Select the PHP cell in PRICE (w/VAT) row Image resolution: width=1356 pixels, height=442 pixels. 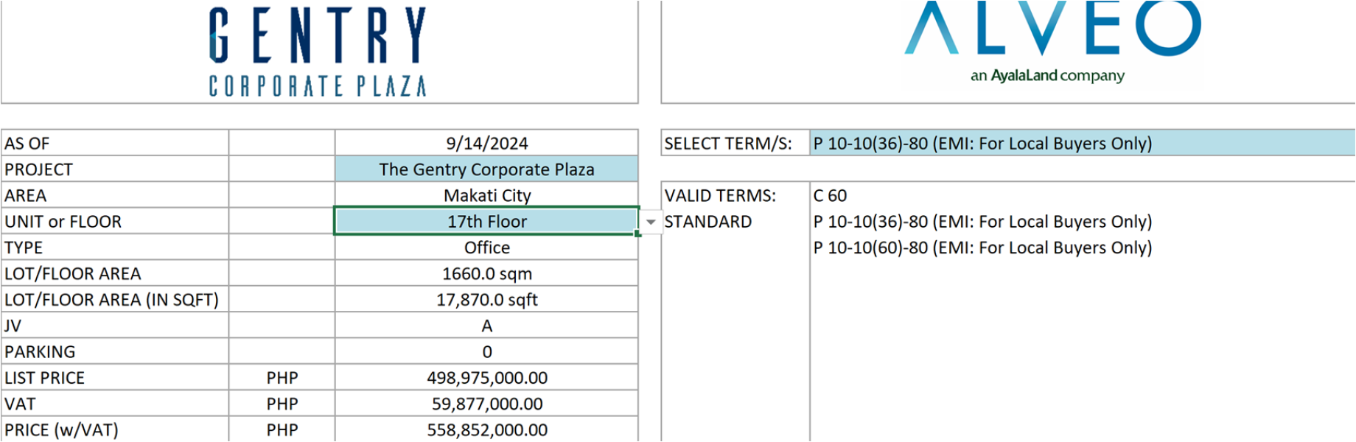[282, 430]
